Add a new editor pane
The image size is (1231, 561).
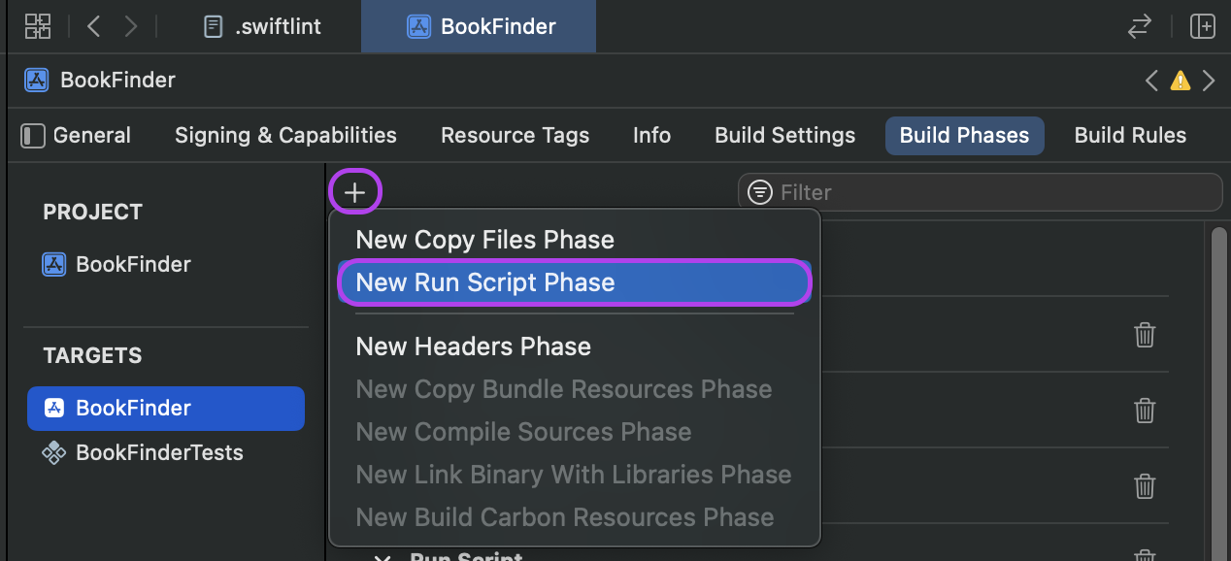pyautogui.click(x=1203, y=26)
